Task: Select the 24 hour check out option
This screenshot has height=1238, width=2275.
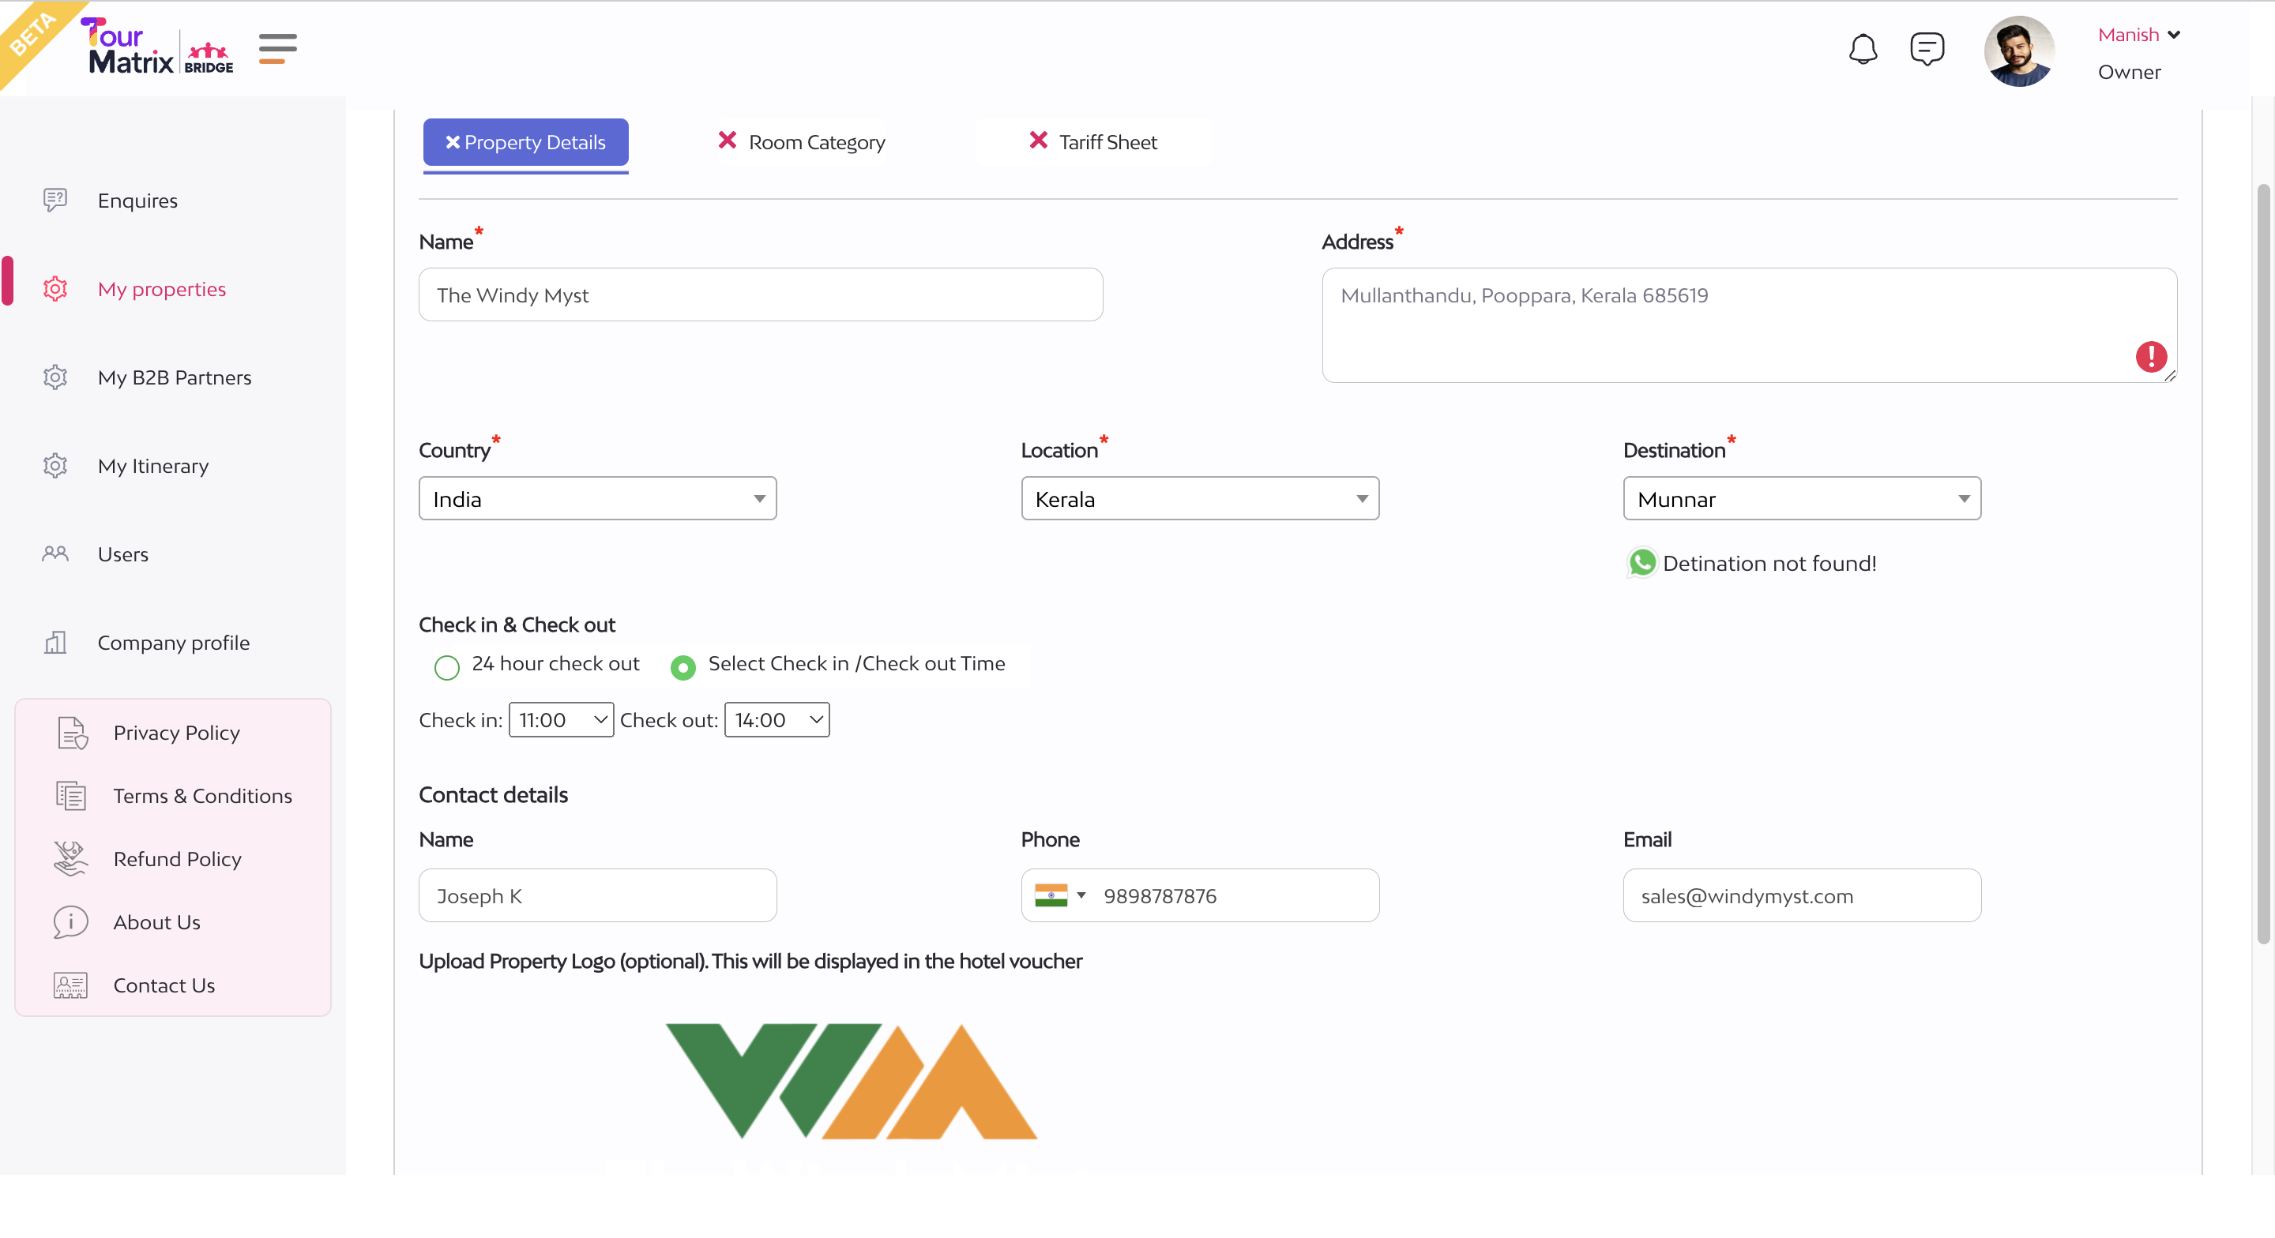Action: [x=447, y=666]
